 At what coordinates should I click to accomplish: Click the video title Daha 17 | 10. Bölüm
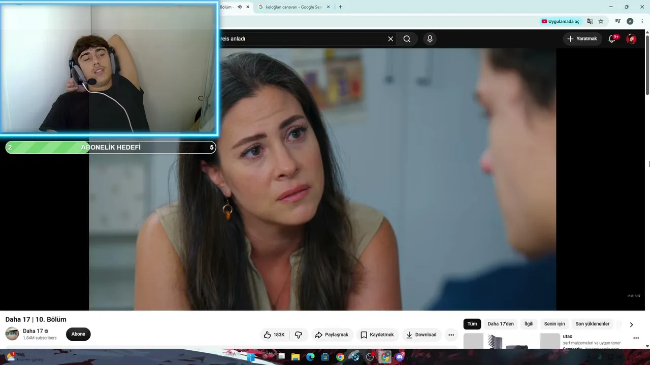pos(36,319)
